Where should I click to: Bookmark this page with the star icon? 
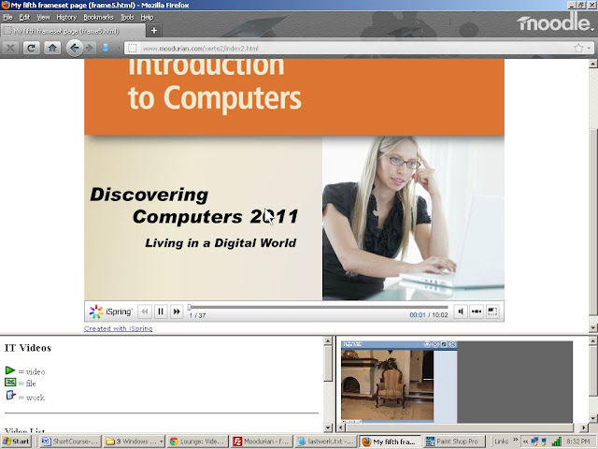click(578, 48)
